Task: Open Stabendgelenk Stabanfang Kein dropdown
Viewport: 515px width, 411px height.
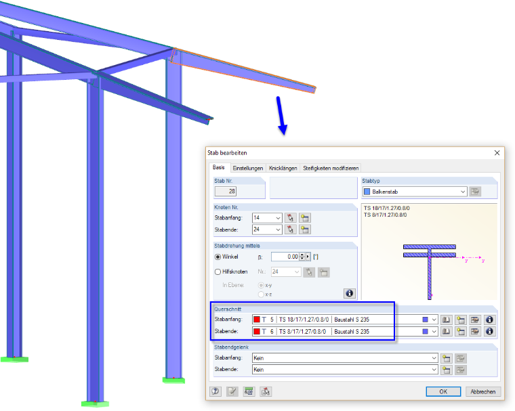Action: [x=434, y=358]
